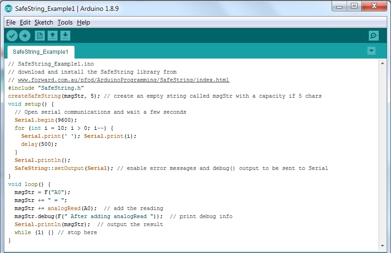Minimize the Arduino window
The height and width of the screenshot is (253, 391).
339,7
